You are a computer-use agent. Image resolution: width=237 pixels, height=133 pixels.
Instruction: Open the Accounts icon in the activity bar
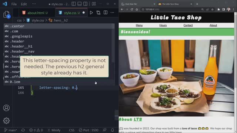[6, 108]
